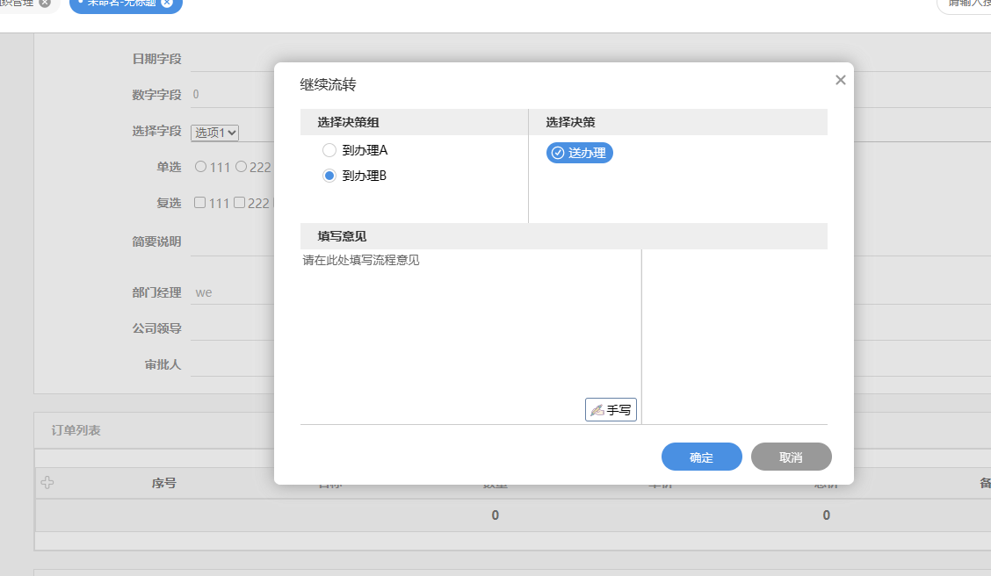Click the 日期字段 date input
Image resolution: width=991 pixels, height=576 pixels.
tap(230, 59)
